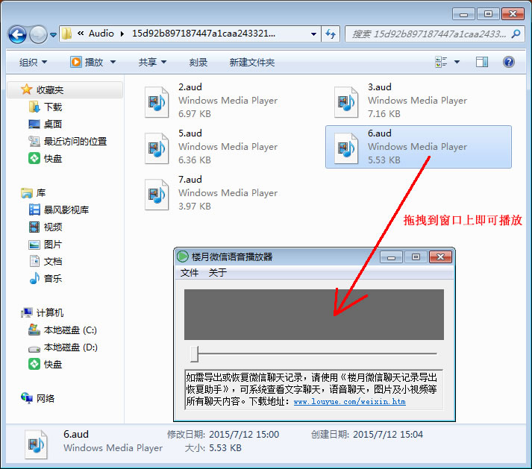Click 刻录 in the toolbar
Viewport: 532px width, 469px height.
pyautogui.click(x=198, y=62)
